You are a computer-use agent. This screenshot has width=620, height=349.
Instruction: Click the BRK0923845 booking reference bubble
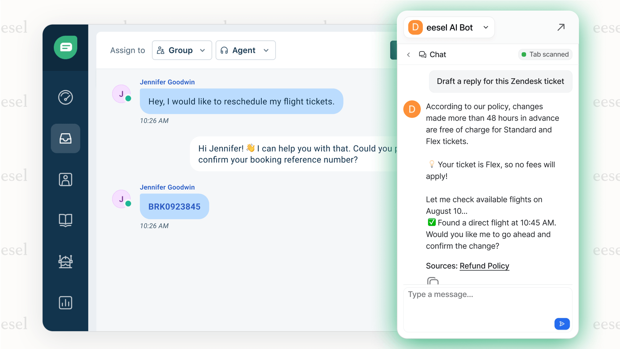174,206
